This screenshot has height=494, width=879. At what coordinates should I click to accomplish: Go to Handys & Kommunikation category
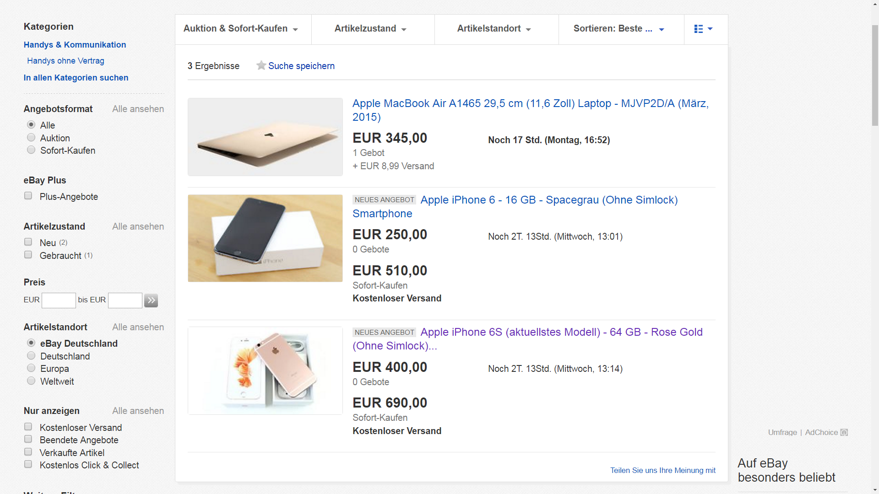click(75, 45)
